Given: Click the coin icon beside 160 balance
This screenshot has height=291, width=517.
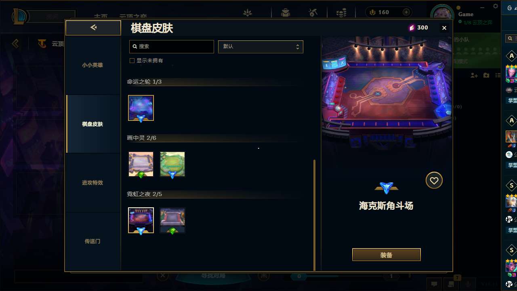Looking at the screenshot, I should (372, 12).
